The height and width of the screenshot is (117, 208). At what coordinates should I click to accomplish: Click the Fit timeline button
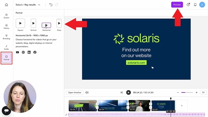tap(203, 93)
